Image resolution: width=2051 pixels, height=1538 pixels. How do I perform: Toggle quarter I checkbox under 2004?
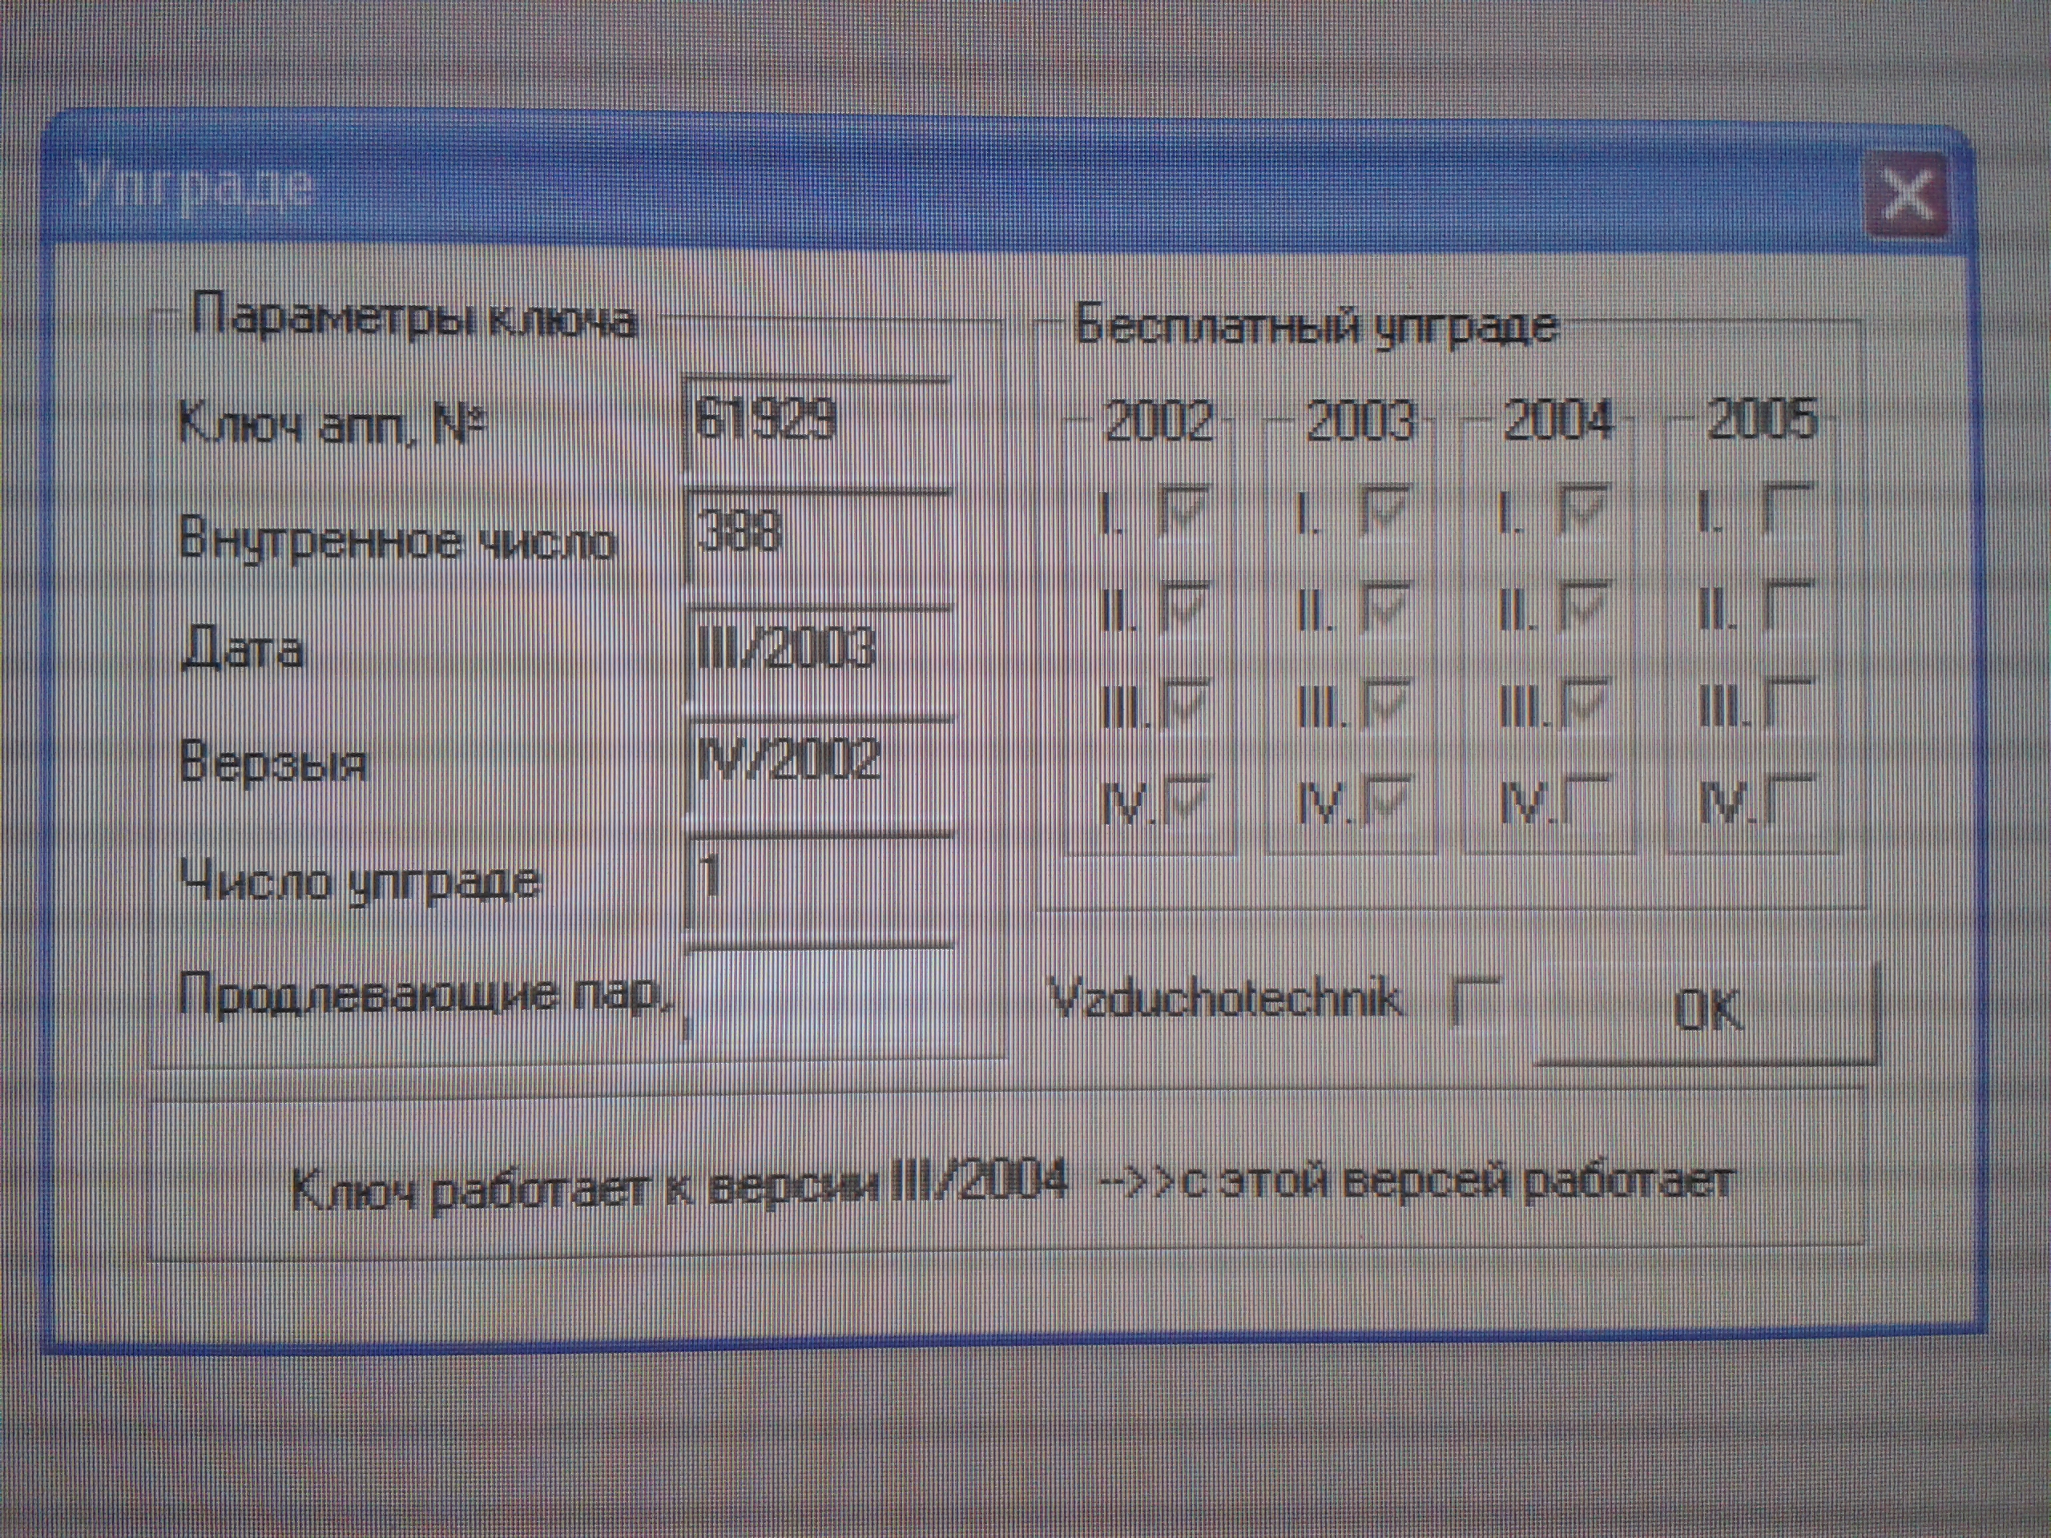click(1585, 512)
